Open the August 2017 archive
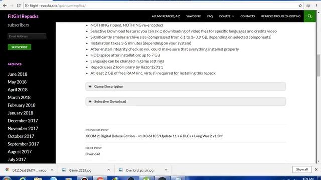 coord(20,152)
